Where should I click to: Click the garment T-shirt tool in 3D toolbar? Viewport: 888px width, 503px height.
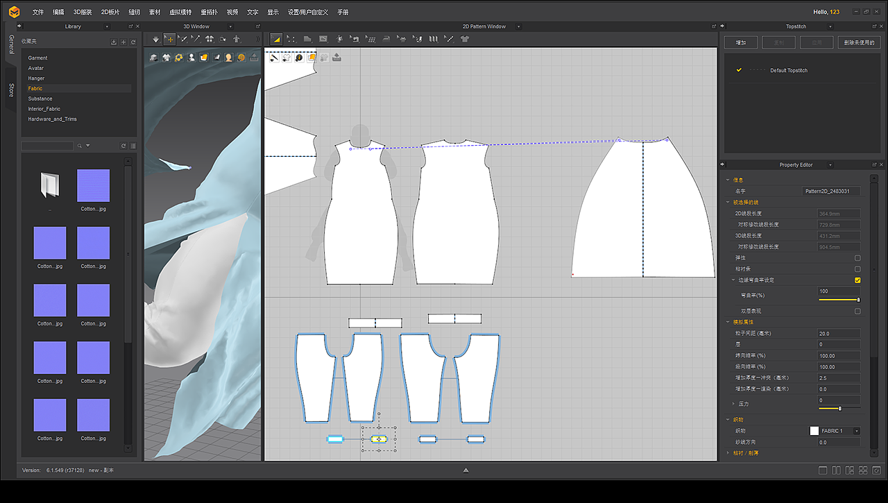(x=210, y=40)
